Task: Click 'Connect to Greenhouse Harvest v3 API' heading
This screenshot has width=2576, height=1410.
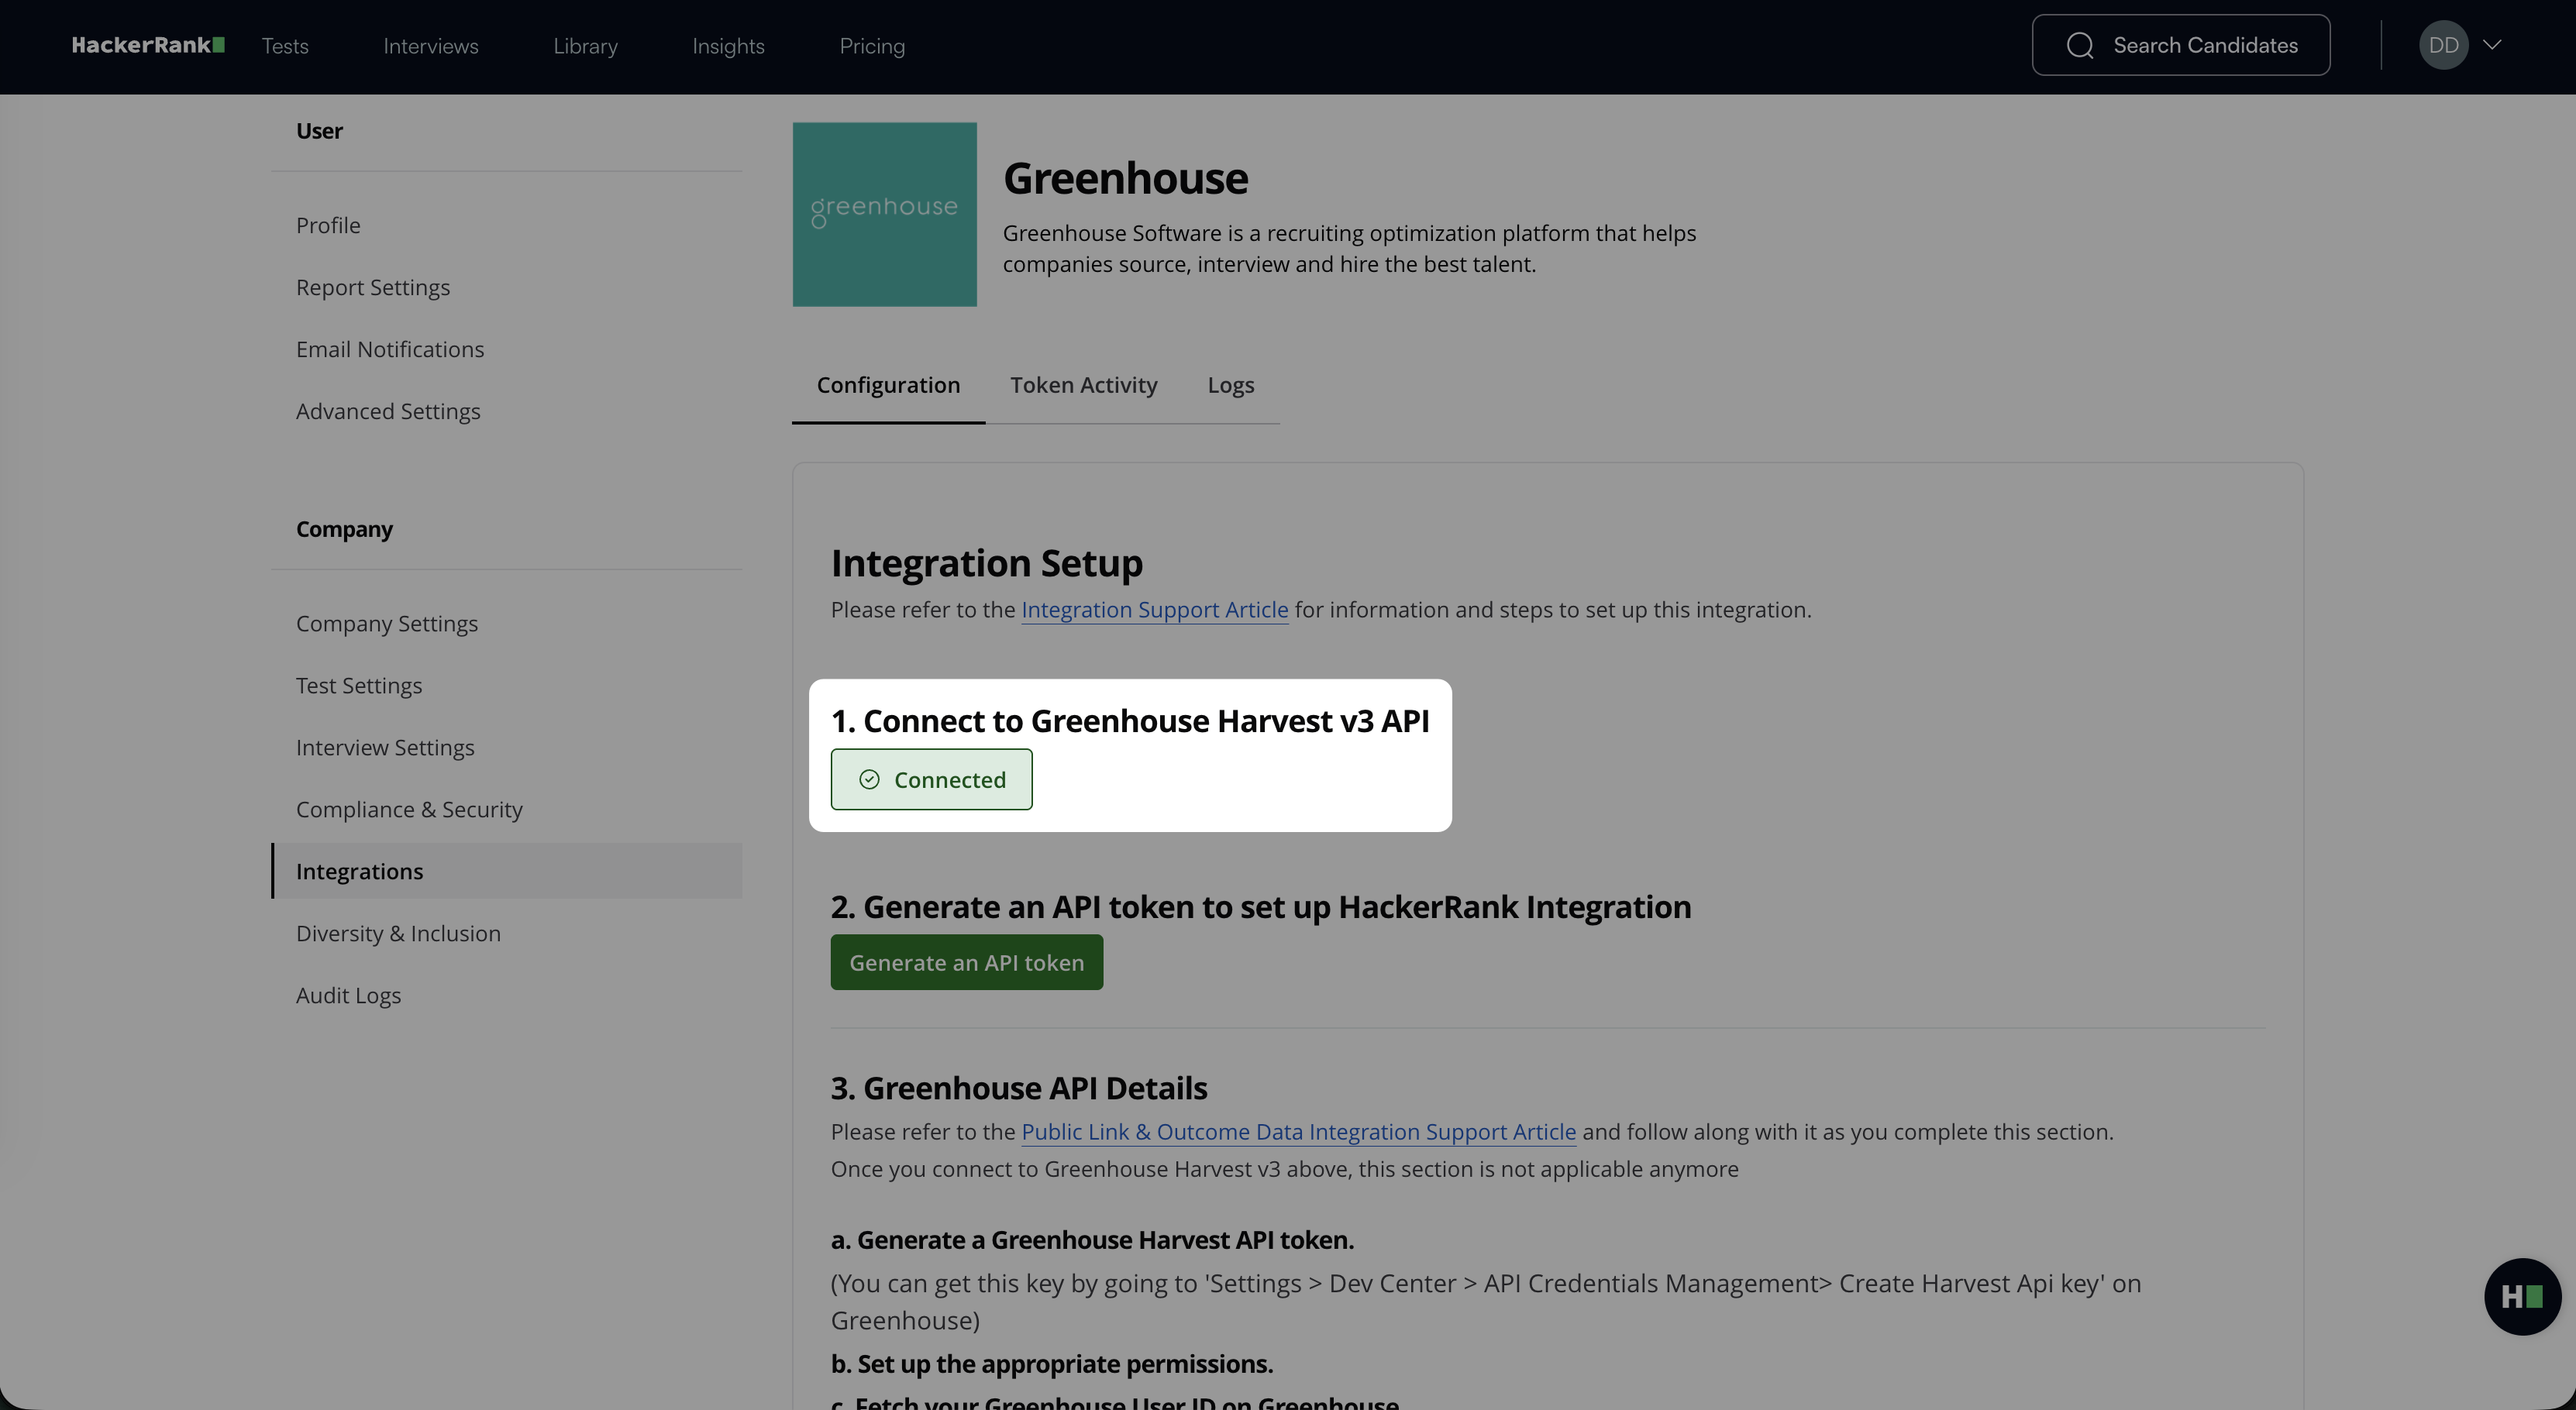Action: (x=1130, y=721)
